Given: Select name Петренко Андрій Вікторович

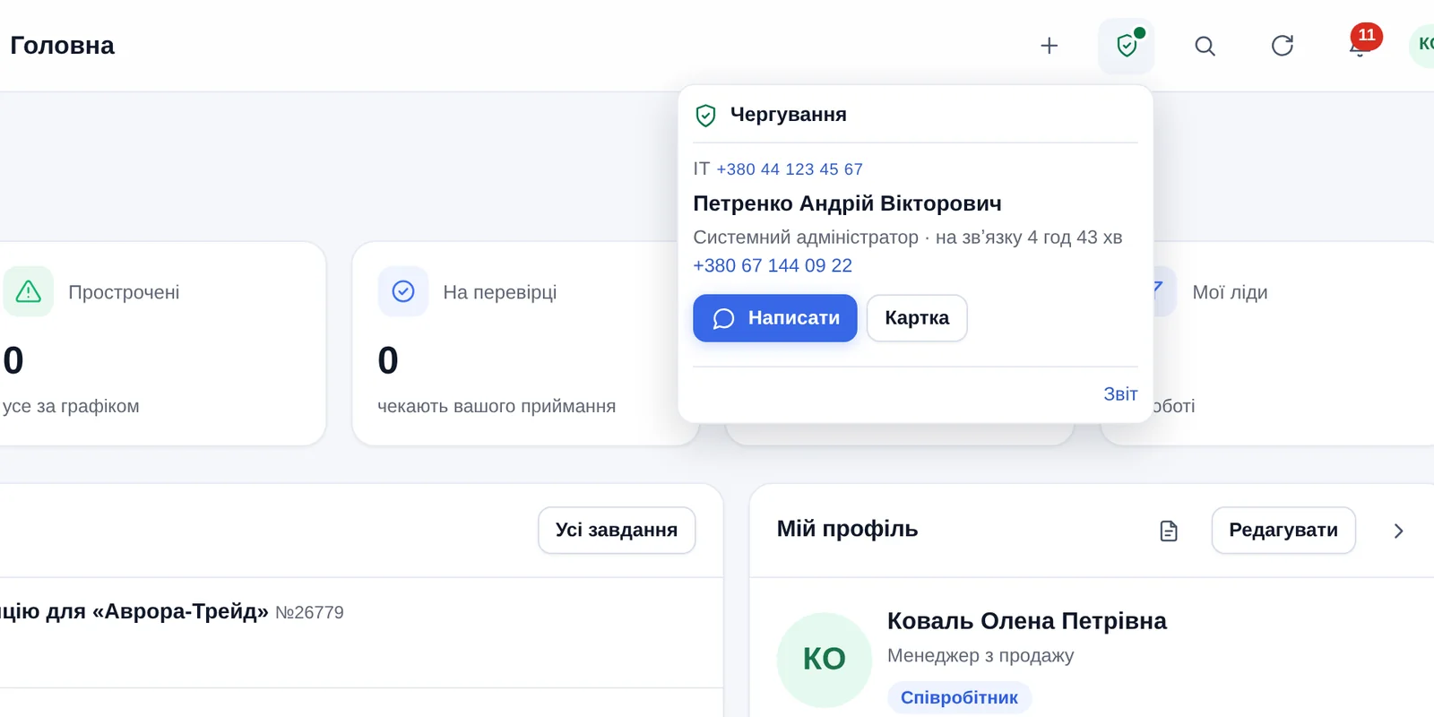Looking at the screenshot, I should point(847,203).
